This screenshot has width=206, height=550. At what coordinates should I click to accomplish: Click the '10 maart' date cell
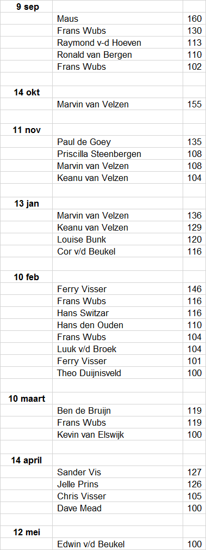tap(26, 398)
